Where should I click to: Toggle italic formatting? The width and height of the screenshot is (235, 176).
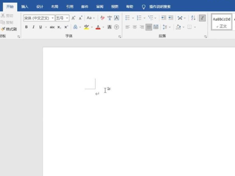pos(33,27)
